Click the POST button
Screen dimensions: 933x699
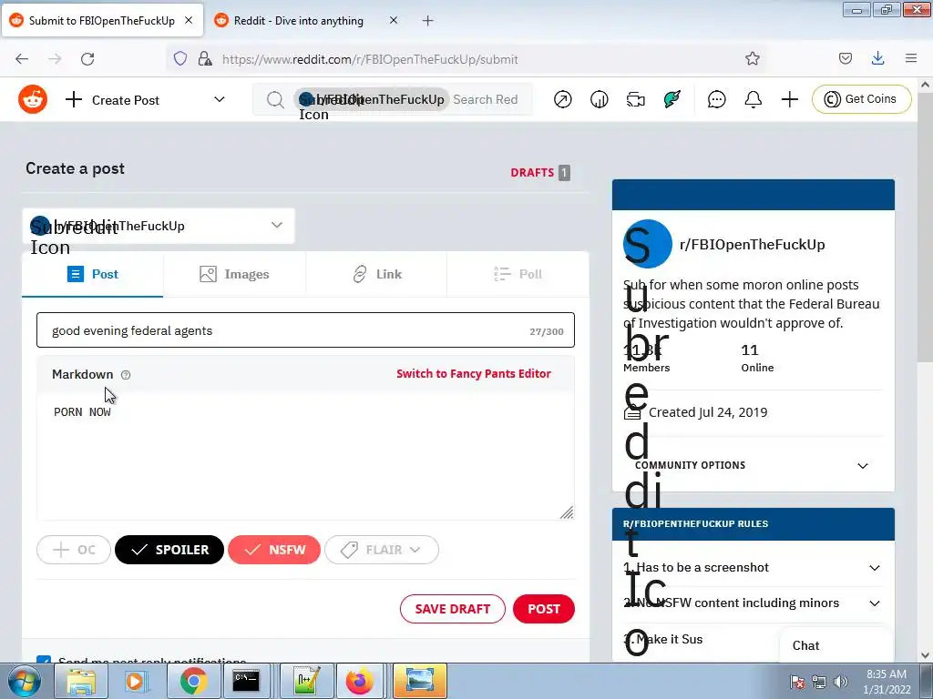pyautogui.click(x=544, y=609)
